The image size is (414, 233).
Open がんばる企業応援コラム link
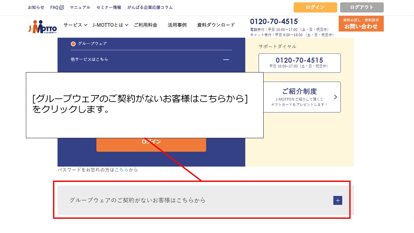click(150, 7)
